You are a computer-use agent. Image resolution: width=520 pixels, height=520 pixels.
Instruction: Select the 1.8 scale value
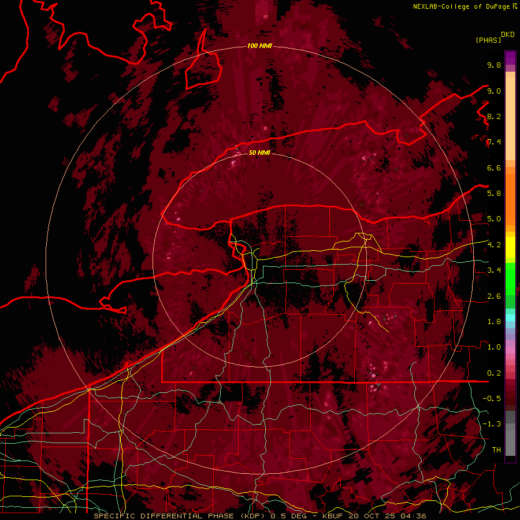click(x=494, y=322)
